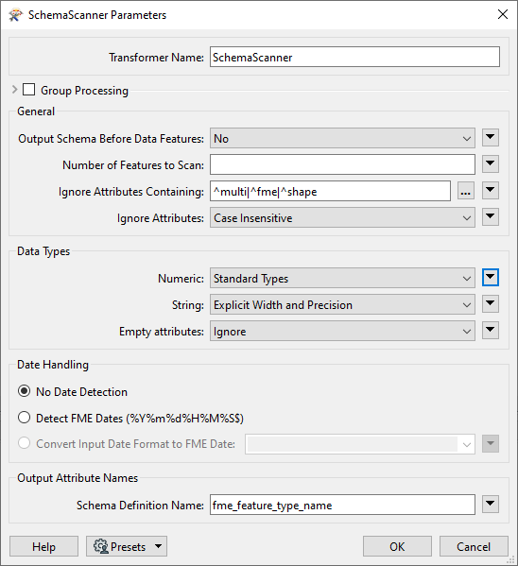Click the Schema Definition Name field
Image resolution: width=518 pixels, height=566 pixels.
[342, 505]
